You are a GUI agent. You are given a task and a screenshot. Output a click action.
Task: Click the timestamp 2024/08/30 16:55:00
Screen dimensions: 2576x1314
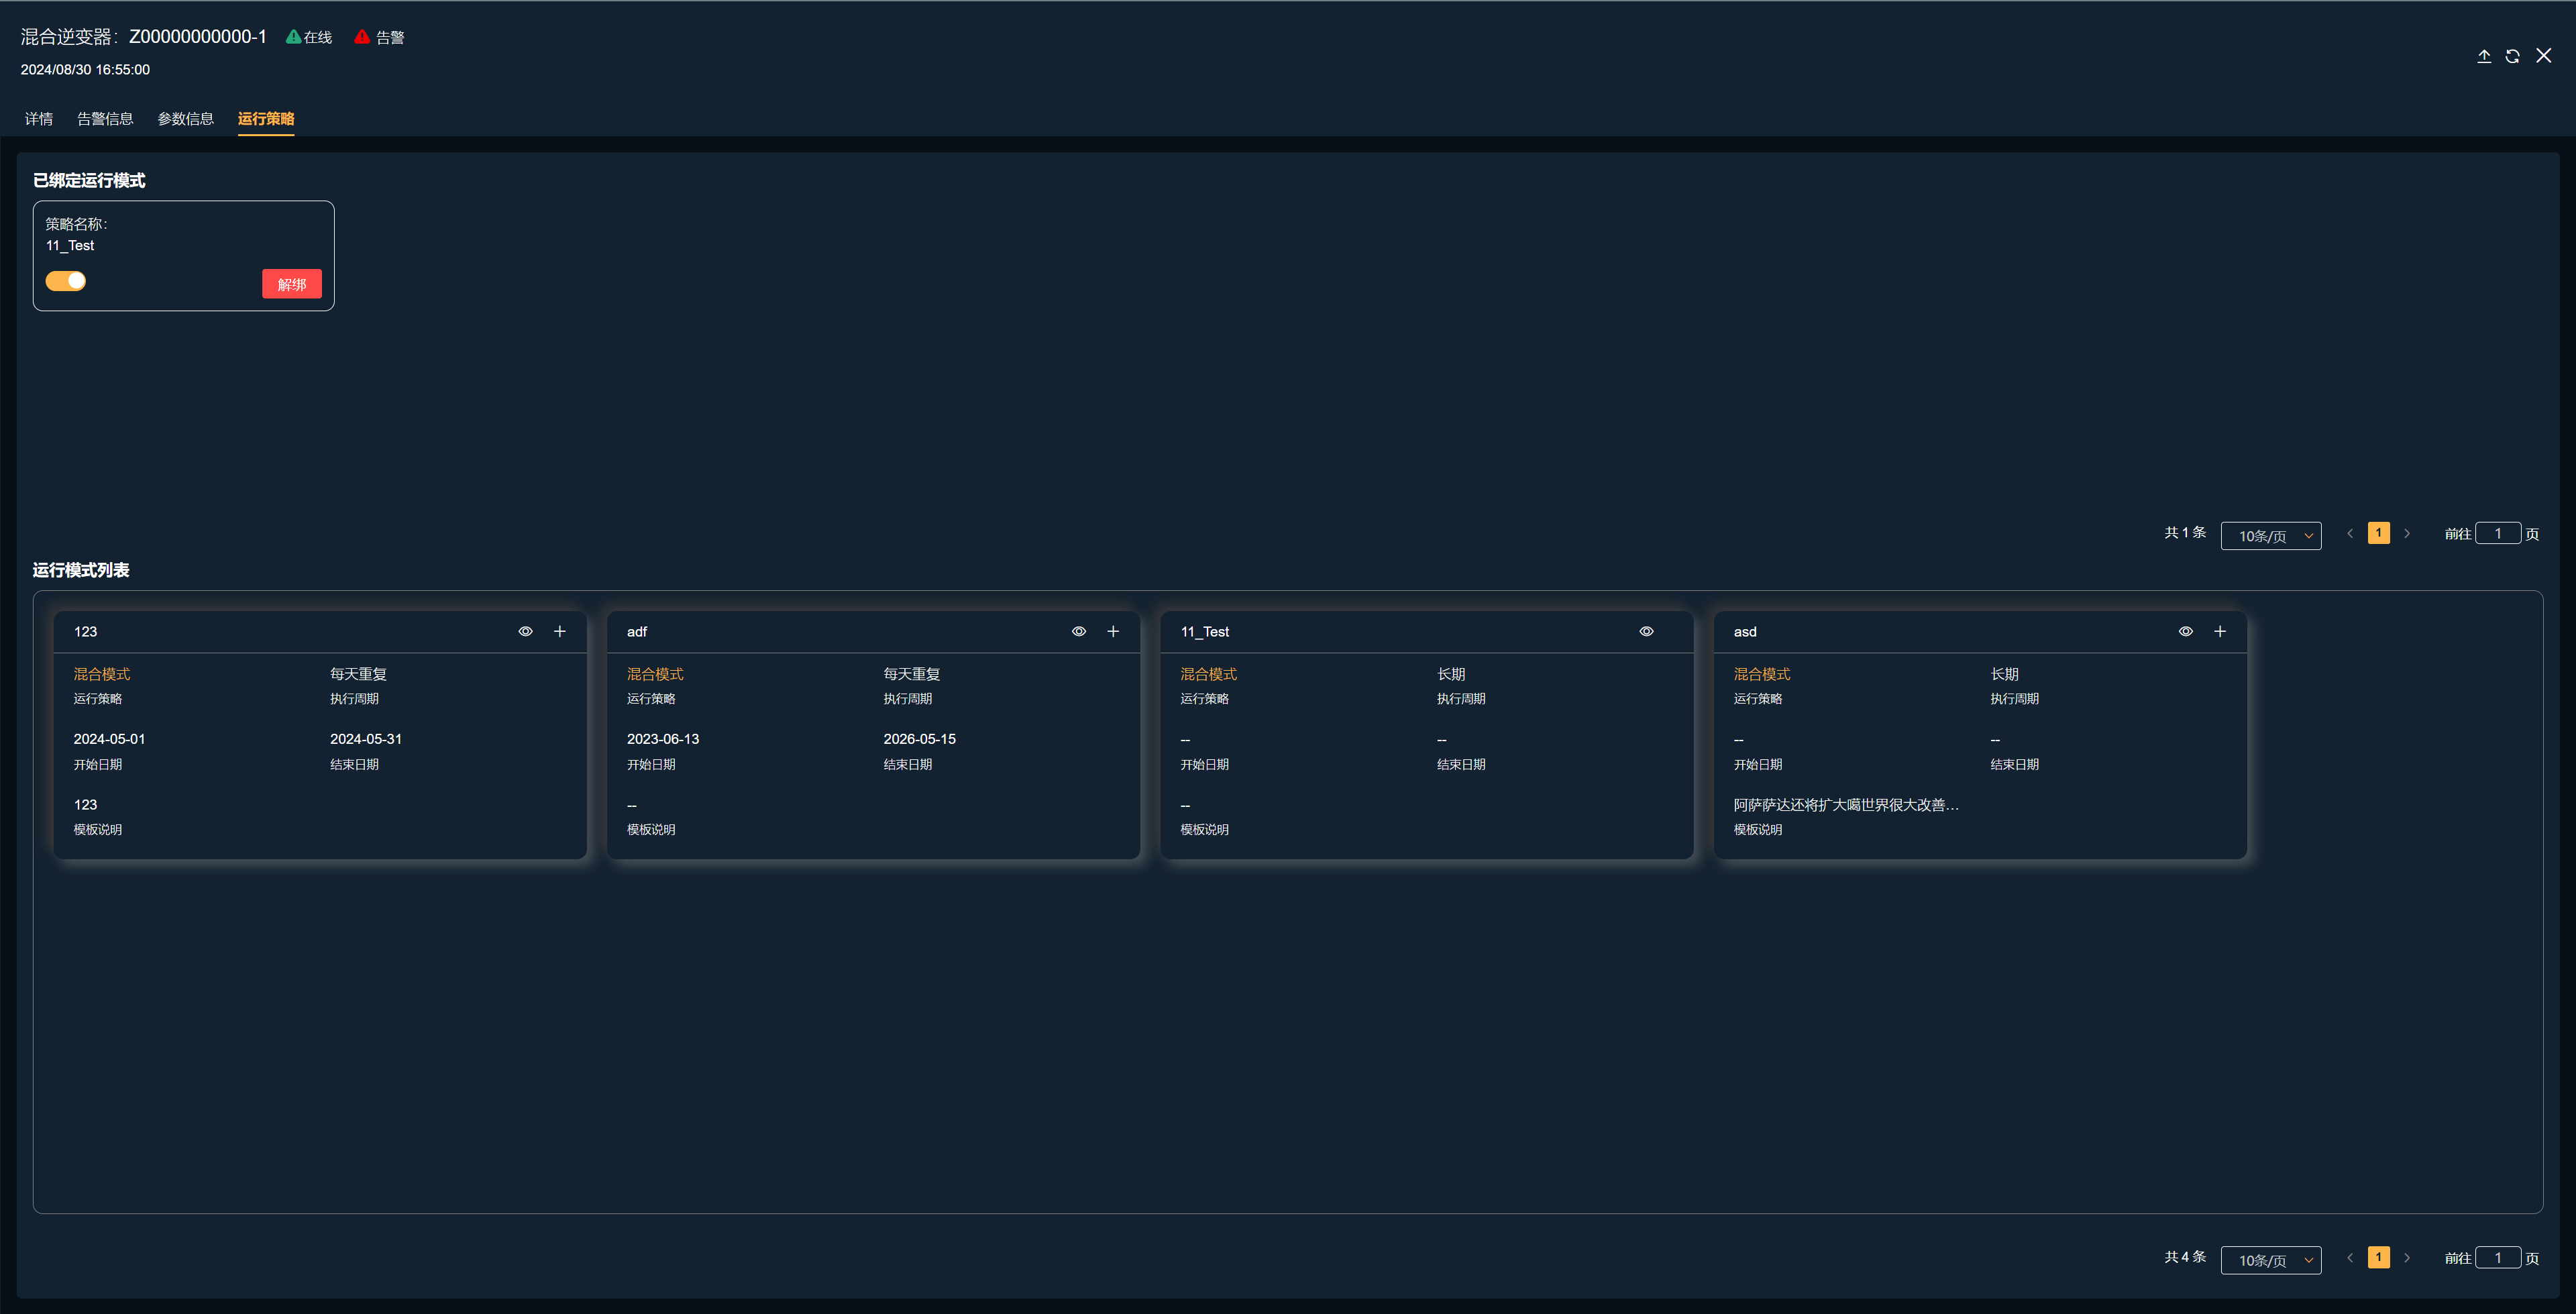[85, 69]
